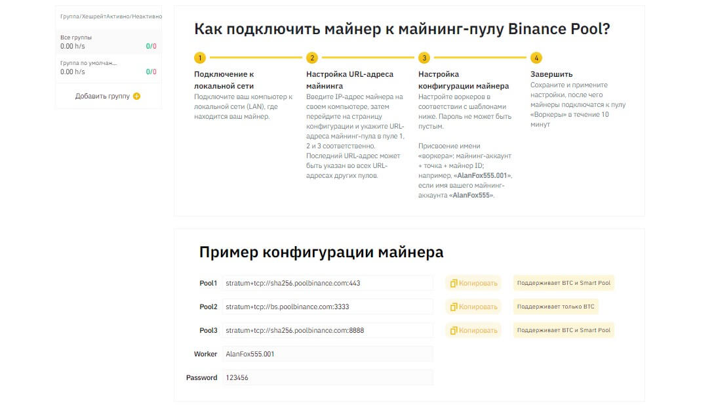Focus the Pool2 bs.poolbinance.com URL field

327,307
